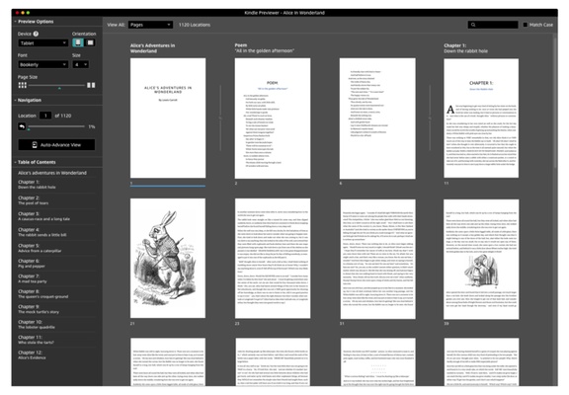Click the Chapter 1 section header above pages
This screenshot has width=569, height=395.
465,48
